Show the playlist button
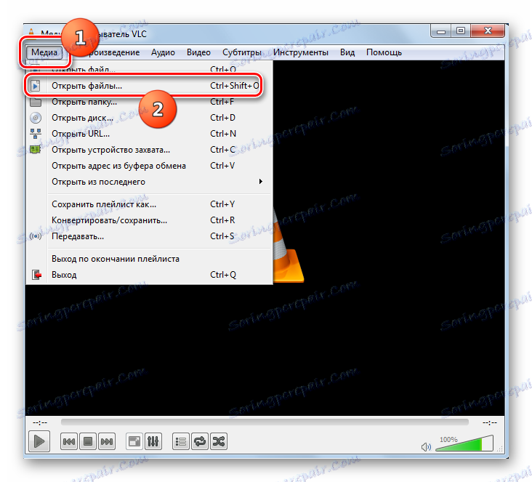Screen dimensions: 532x482 pyautogui.click(x=181, y=441)
